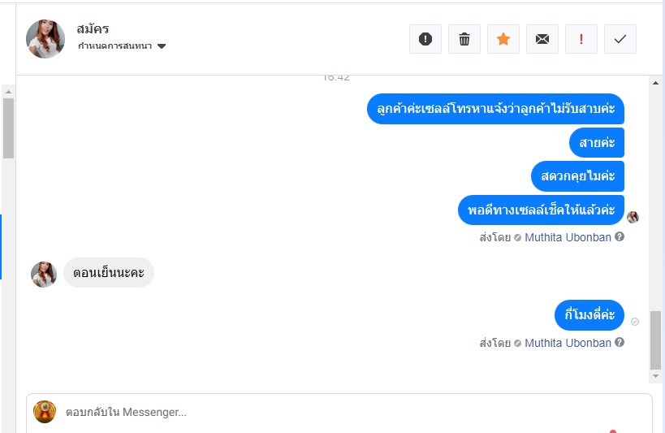This screenshot has width=665, height=433.
Task: Flag as priority with red exclamation icon
Action: click(581, 39)
